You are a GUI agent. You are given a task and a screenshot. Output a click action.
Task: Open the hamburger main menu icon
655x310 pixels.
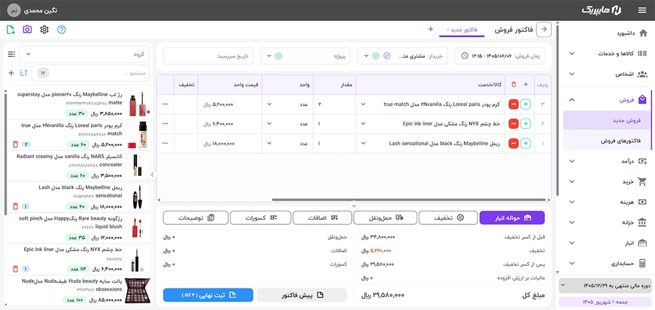tap(642, 10)
